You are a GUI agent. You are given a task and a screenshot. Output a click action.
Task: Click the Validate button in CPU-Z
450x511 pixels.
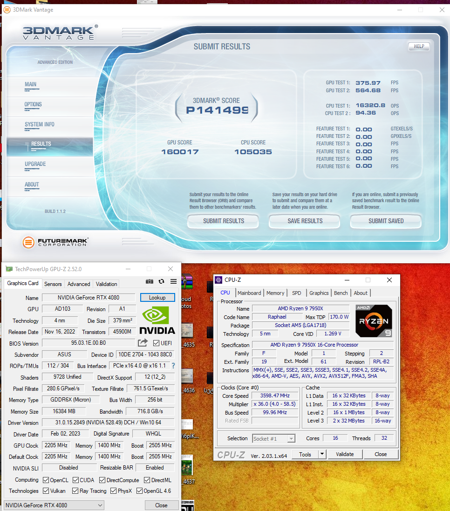click(x=345, y=454)
